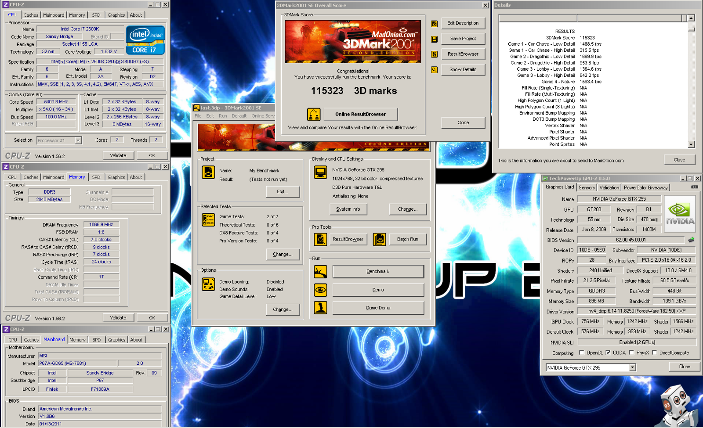Click the GPU Clock value 756 MHz
703x428 pixels.
click(590, 322)
